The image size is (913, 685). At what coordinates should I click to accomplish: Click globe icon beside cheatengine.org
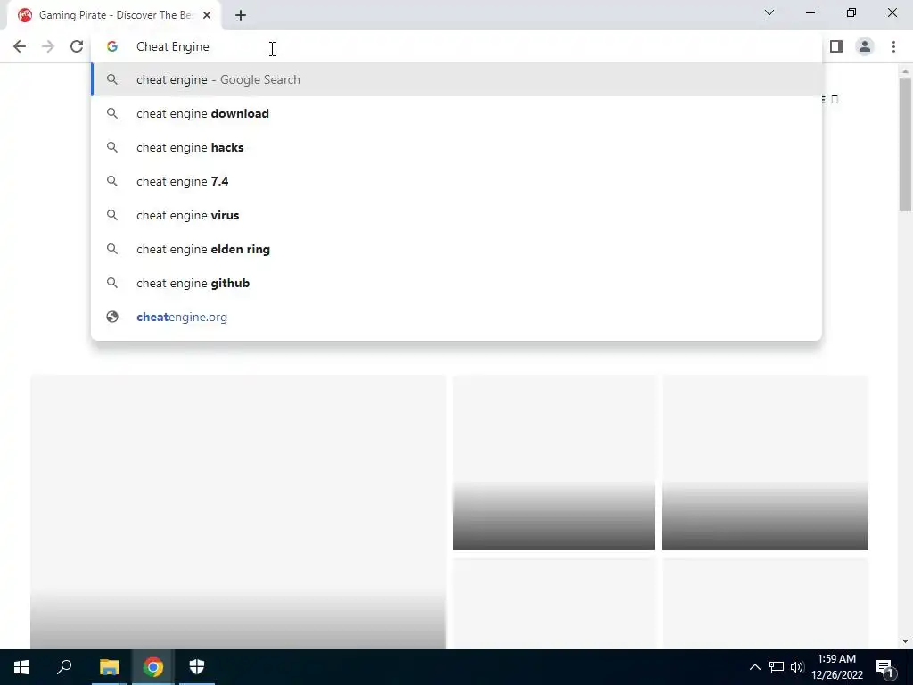112,317
